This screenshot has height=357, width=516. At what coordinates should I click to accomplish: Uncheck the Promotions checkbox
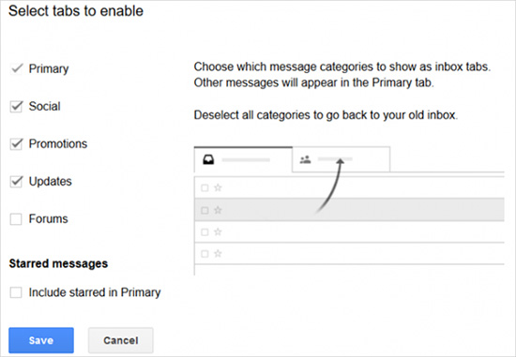point(16,143)
